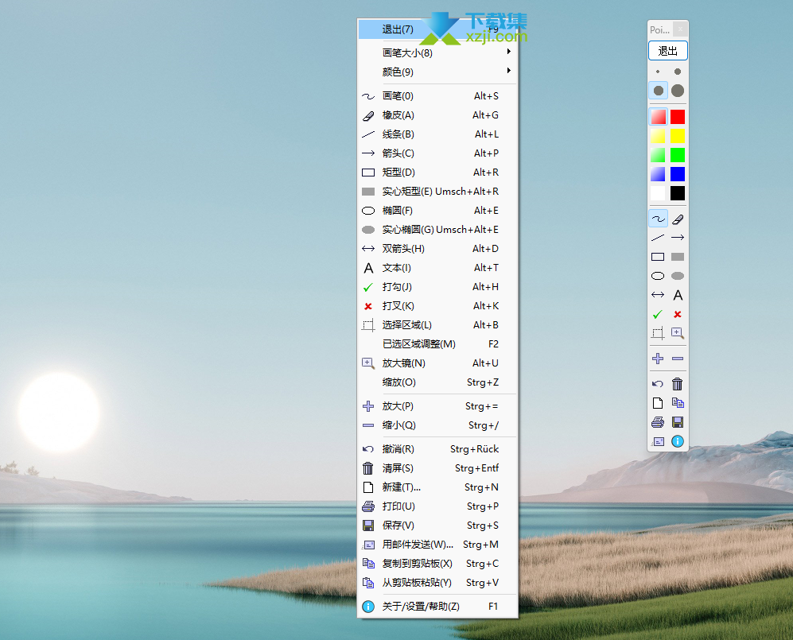This screenshot has height=640, width=793.
Task: Choose 放大镜(N) in the context menu
Action: tap(437, 363)
